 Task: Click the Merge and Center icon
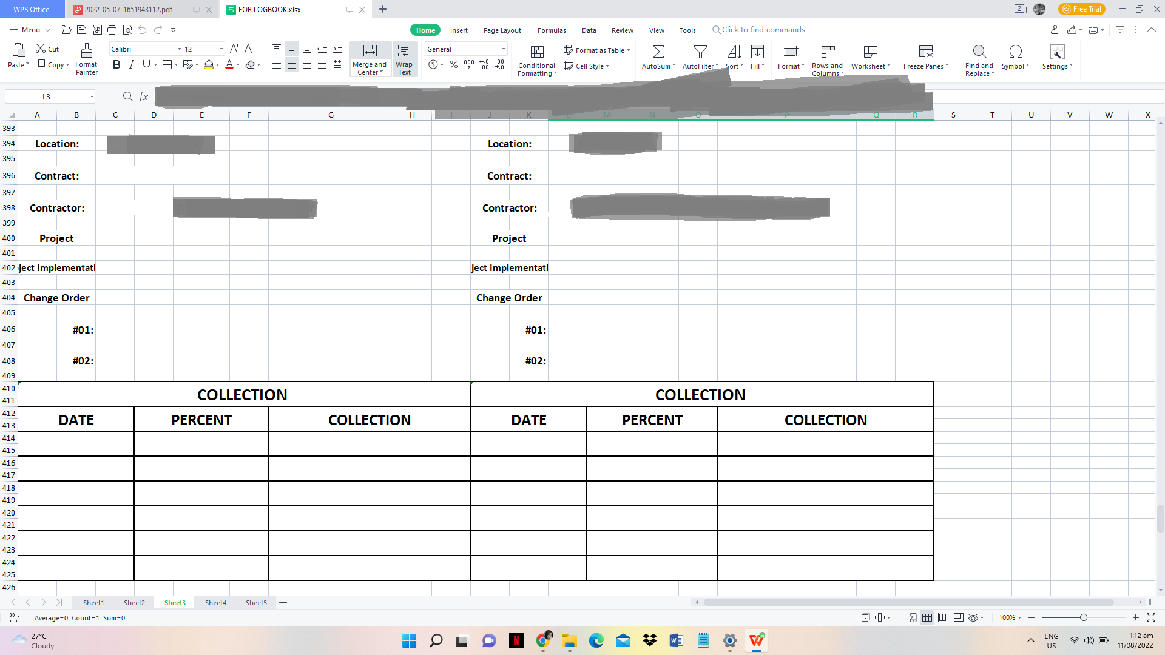(370, 51)
